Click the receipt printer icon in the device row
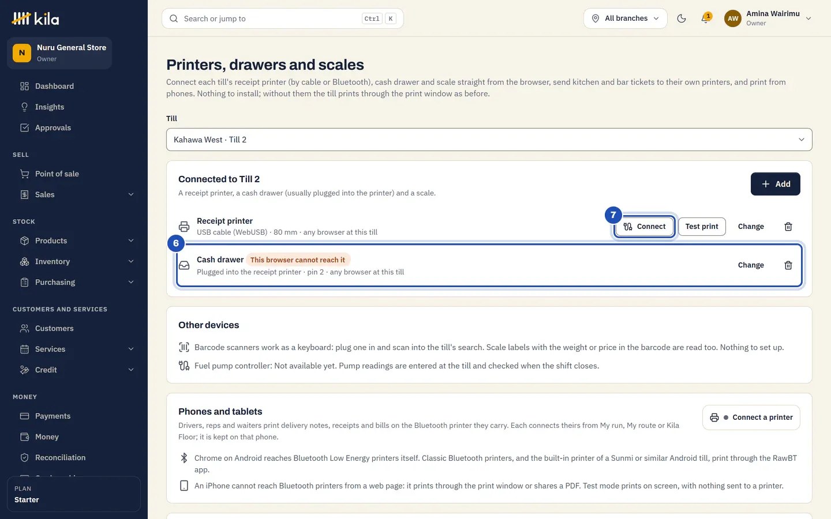The width and height of the screenshot is (831, 519). [184, 227]
